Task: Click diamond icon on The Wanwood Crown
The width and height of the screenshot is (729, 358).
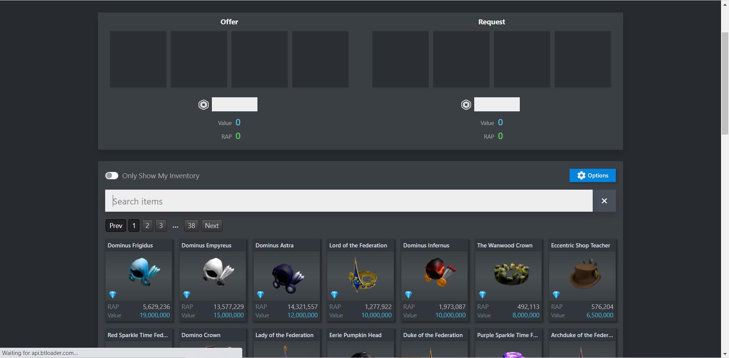Action: coord(482,295)
